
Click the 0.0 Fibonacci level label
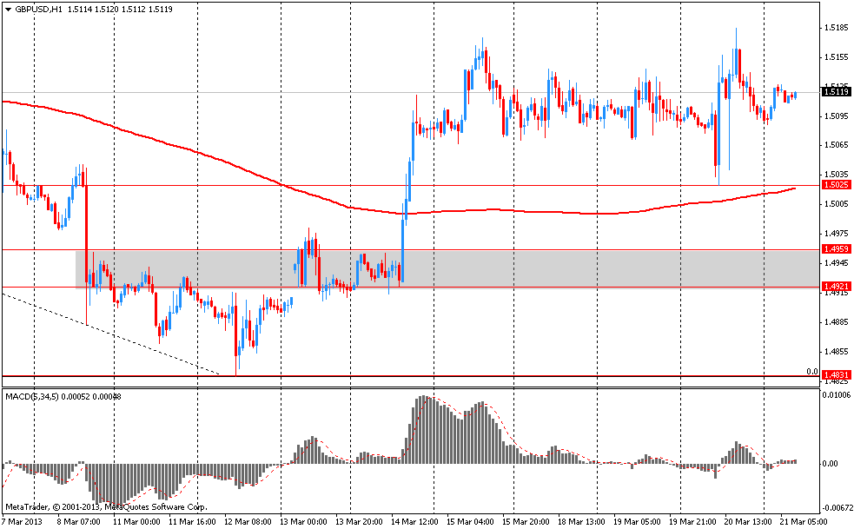(x=812, y=372)
